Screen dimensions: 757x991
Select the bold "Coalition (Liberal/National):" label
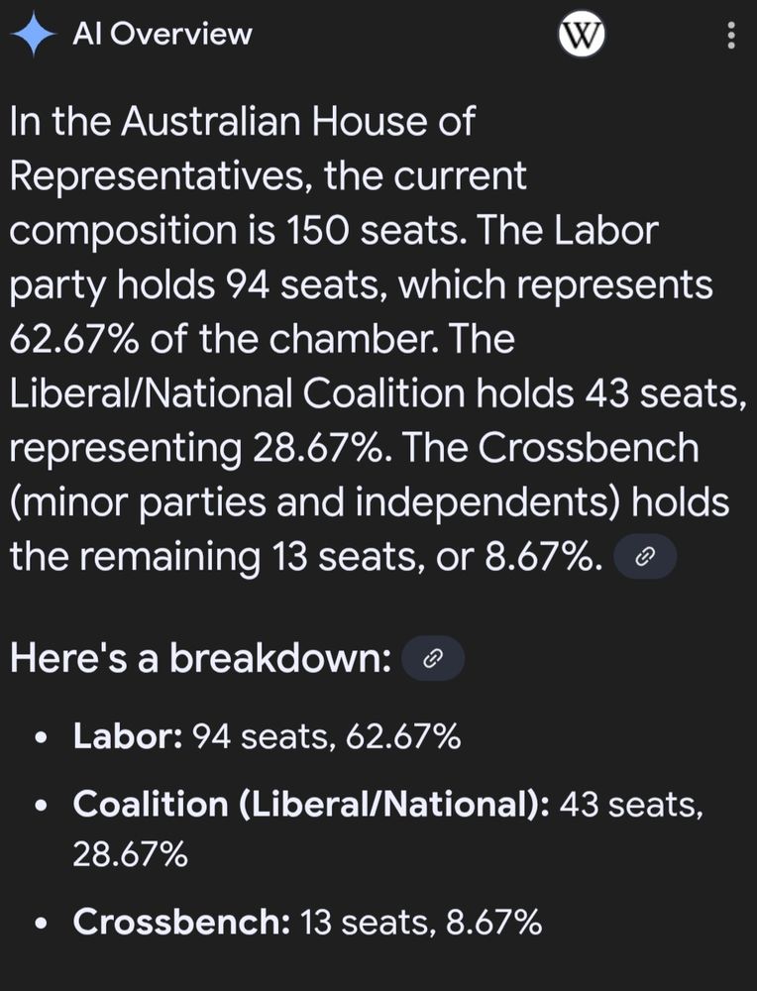point(311,805)
